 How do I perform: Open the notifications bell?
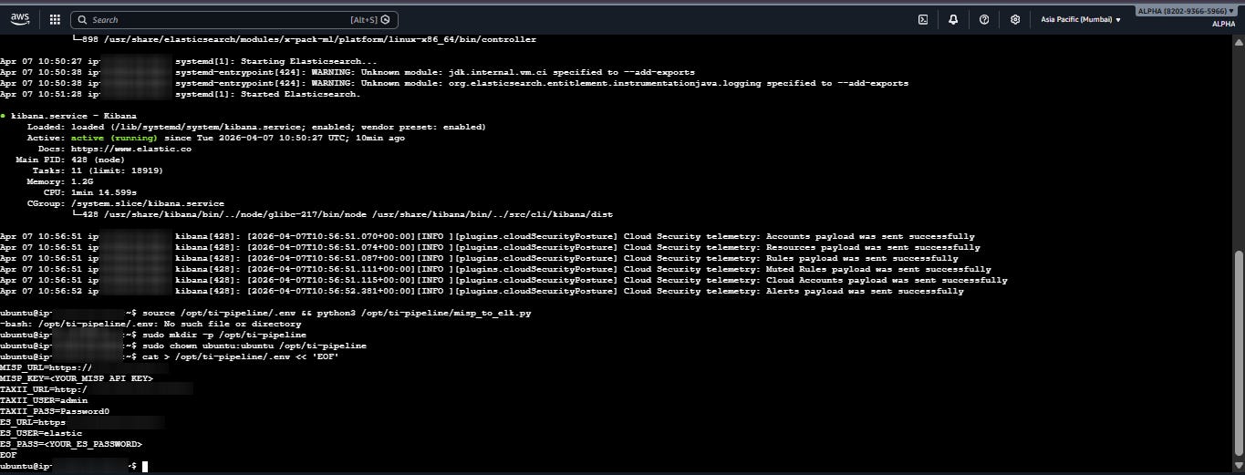pyautogui.click(x=953, y=19)
